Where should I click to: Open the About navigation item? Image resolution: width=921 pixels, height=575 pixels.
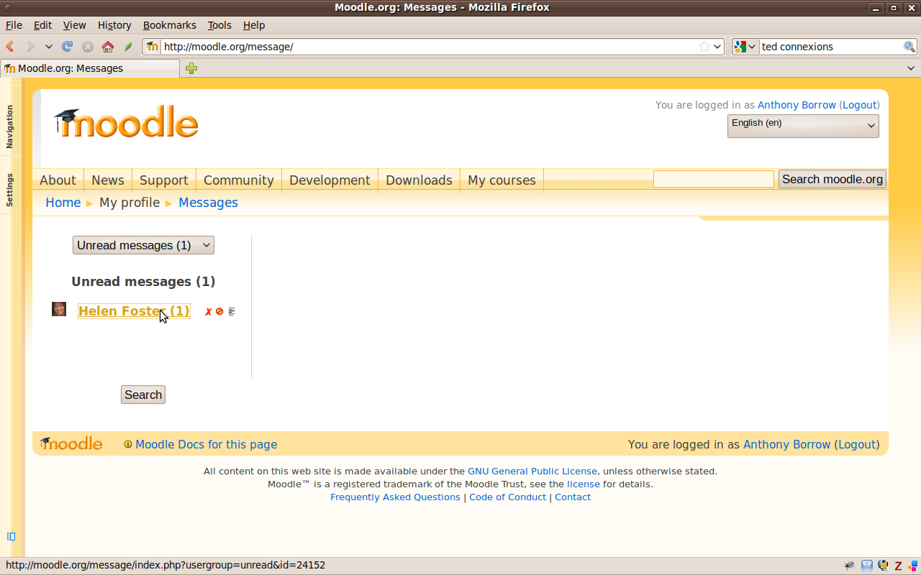coord(58,180)
